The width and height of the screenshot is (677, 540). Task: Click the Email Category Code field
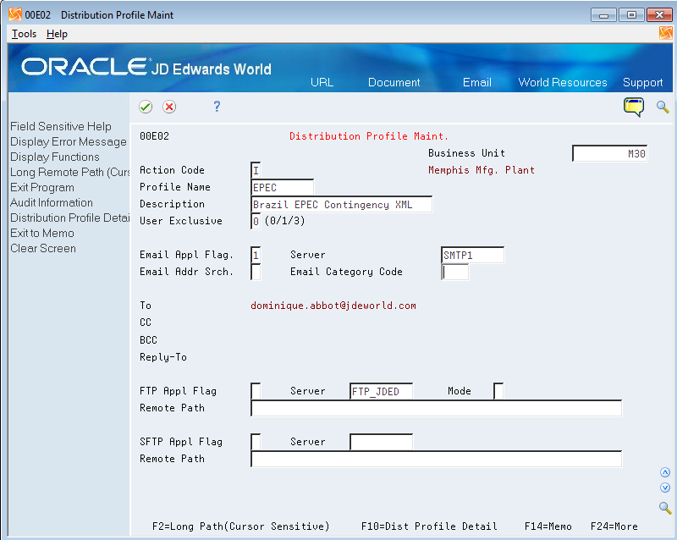455,272
